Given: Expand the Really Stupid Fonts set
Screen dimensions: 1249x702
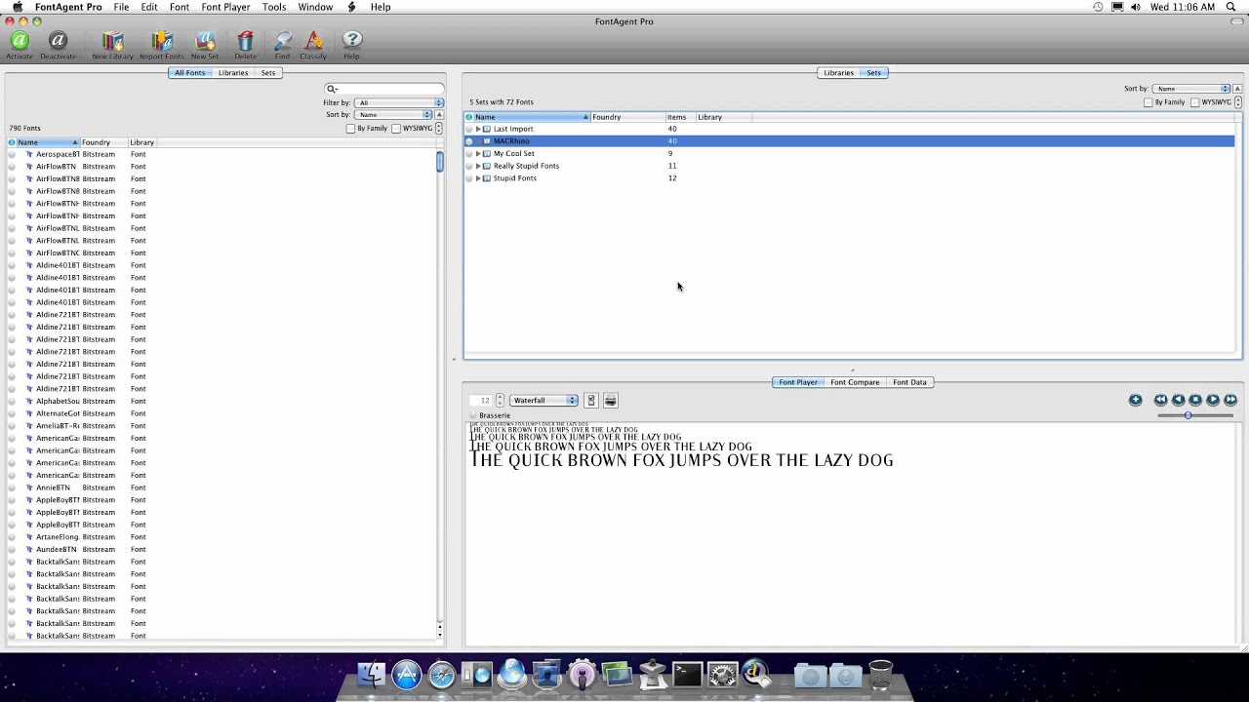Looking at the screenshot, I should (478, 166).
